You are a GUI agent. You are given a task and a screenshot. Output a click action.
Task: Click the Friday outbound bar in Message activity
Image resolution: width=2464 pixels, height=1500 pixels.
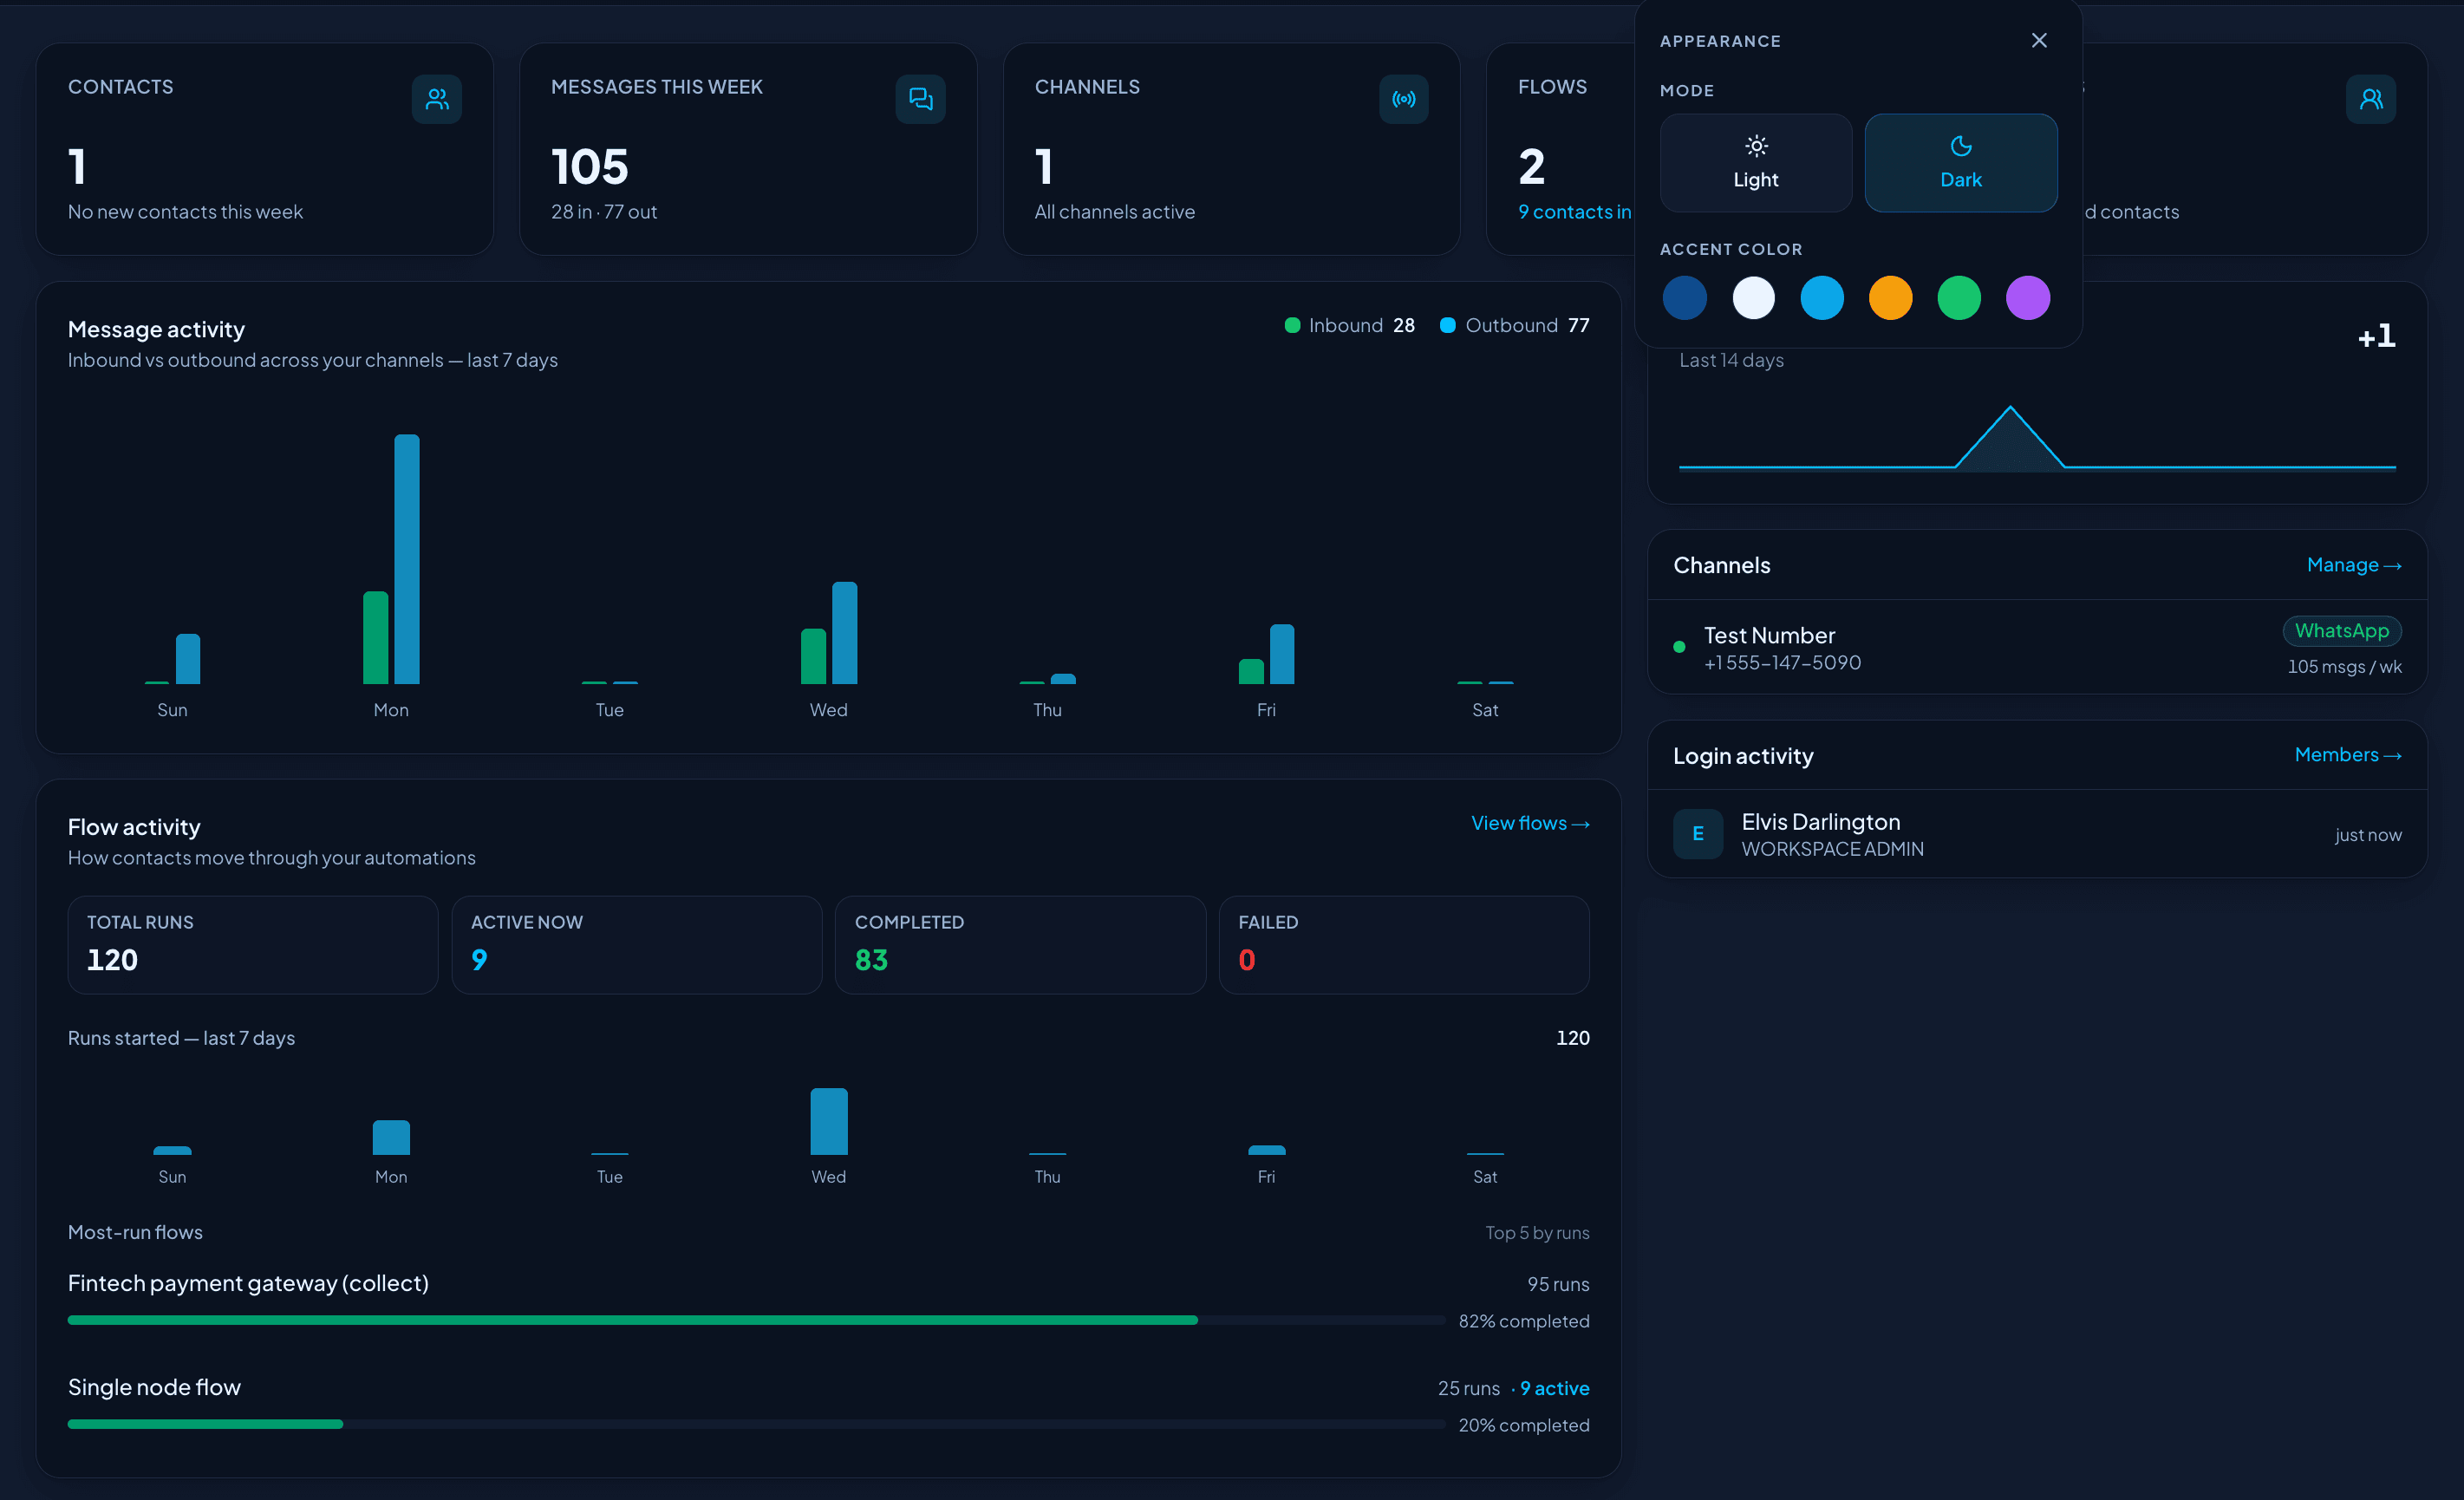[x=1282, y=654]
